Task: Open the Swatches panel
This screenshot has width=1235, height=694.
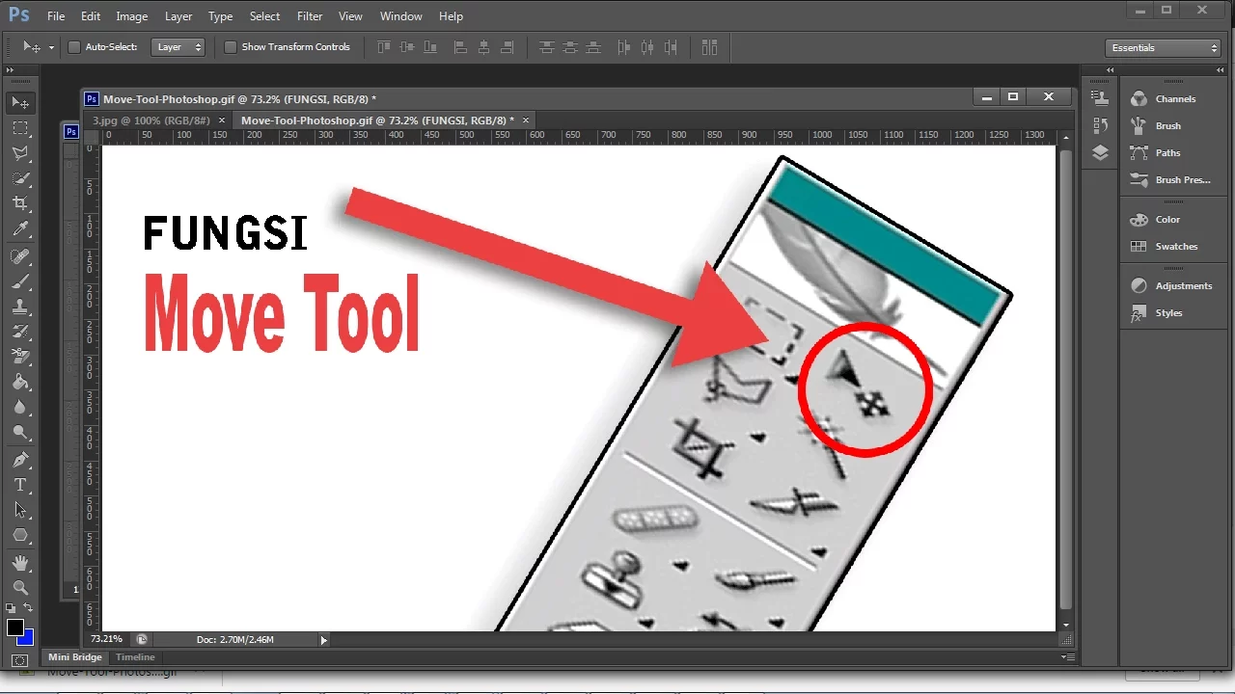Action: click(x=1175, y=247)
